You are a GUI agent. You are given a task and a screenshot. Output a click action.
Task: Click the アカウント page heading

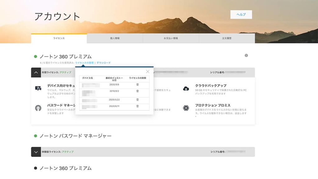(58, 16)
